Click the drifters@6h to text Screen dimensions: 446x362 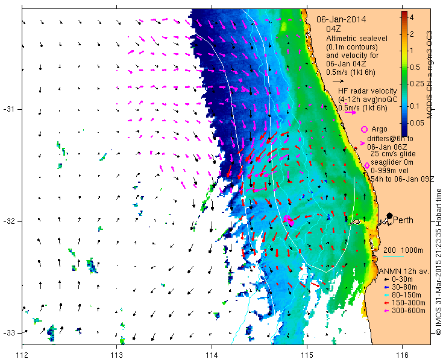coord(391,139)
